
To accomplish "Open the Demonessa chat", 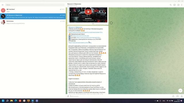I will point(33,22).
